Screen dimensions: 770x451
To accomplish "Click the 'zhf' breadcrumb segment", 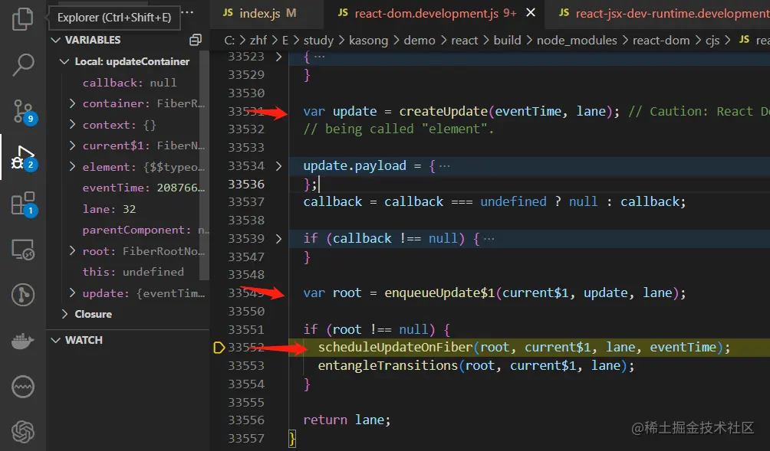I will pyautogui.click(x=258, y=41).
